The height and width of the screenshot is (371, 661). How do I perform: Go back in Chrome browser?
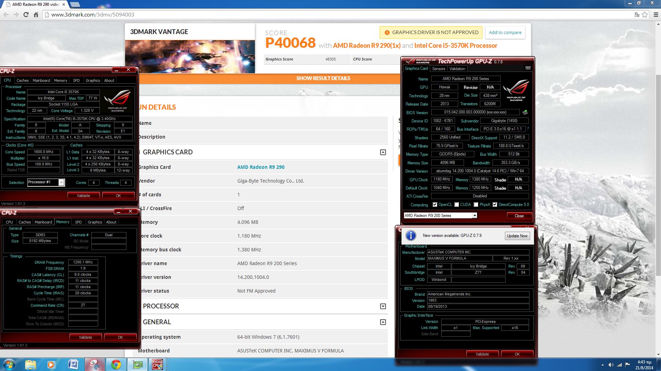6,14
